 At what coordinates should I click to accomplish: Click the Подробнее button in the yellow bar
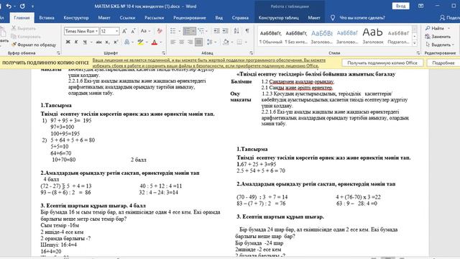(x=443, y=63)
